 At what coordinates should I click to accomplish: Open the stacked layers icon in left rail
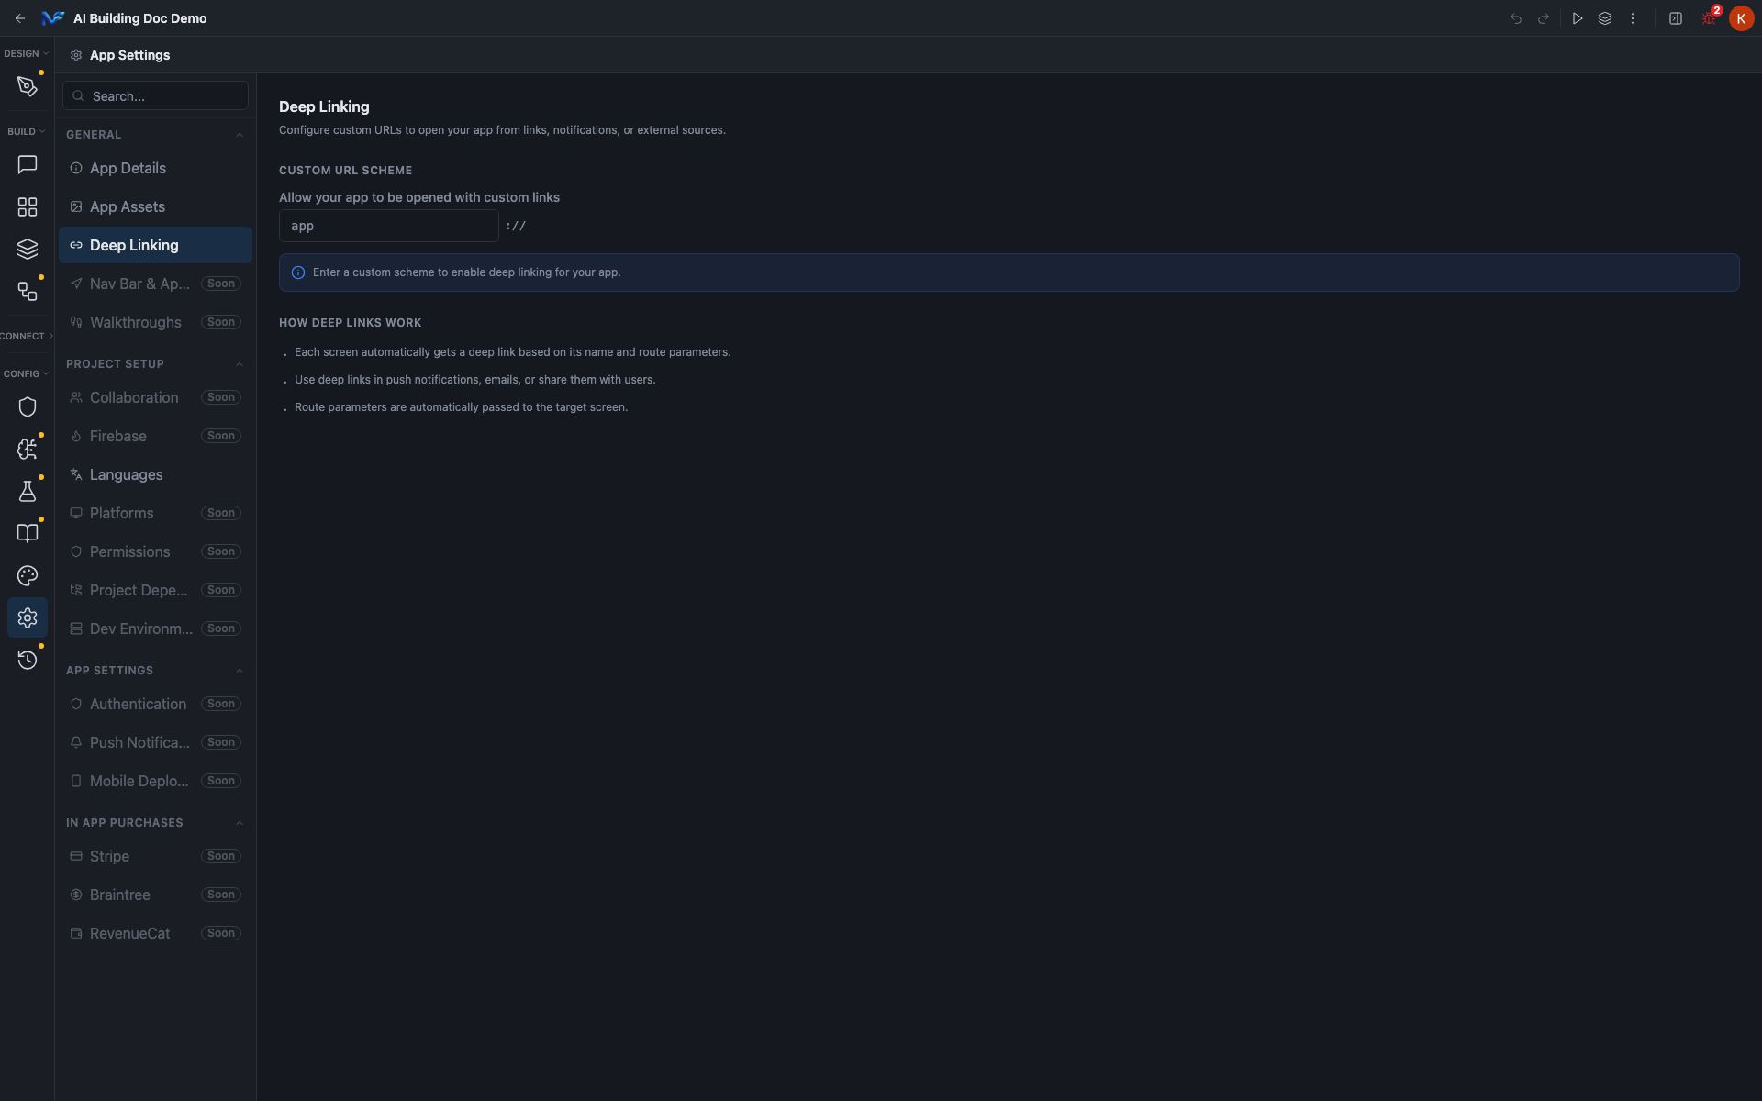click(x=28, y=250)
